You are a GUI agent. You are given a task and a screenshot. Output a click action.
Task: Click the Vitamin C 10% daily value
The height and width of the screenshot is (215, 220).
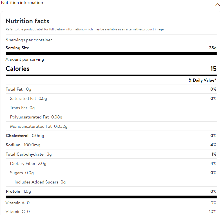[213, 212]
